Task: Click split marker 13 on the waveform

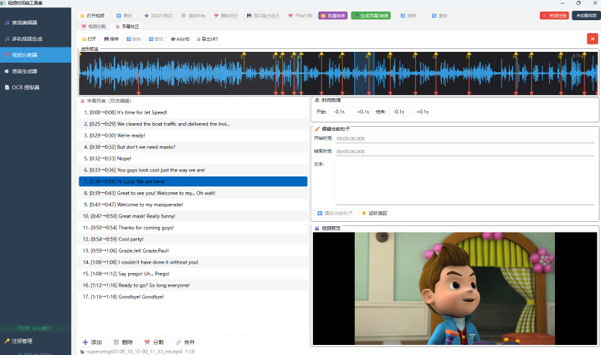Action: [x=469, y=56]
